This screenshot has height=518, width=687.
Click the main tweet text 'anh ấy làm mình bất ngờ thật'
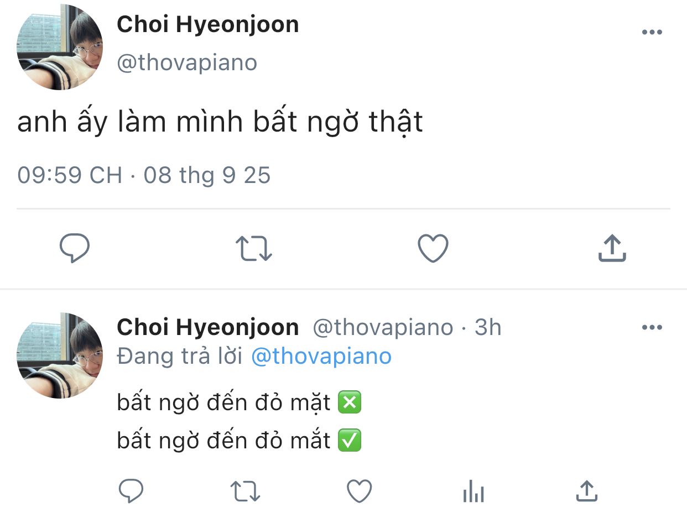click(x=220, y=122)
